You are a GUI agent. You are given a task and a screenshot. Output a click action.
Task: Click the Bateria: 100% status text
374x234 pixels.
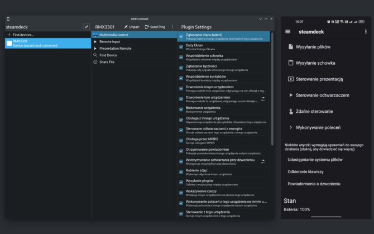pos(297,209)
